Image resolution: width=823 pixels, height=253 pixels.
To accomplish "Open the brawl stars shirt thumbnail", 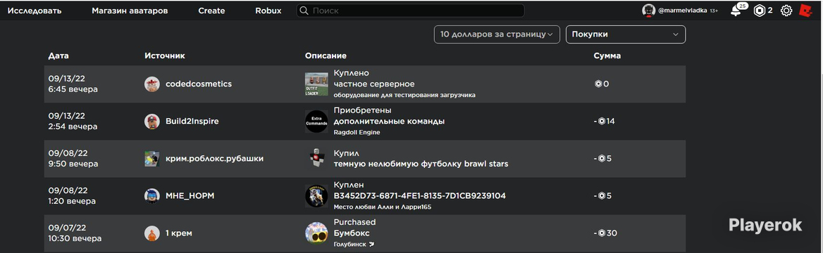I will coord(316,159).
